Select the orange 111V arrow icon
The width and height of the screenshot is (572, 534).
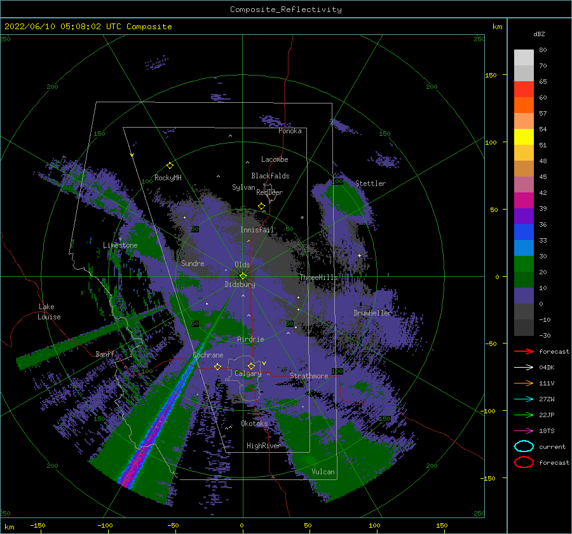tap(524, 383)
